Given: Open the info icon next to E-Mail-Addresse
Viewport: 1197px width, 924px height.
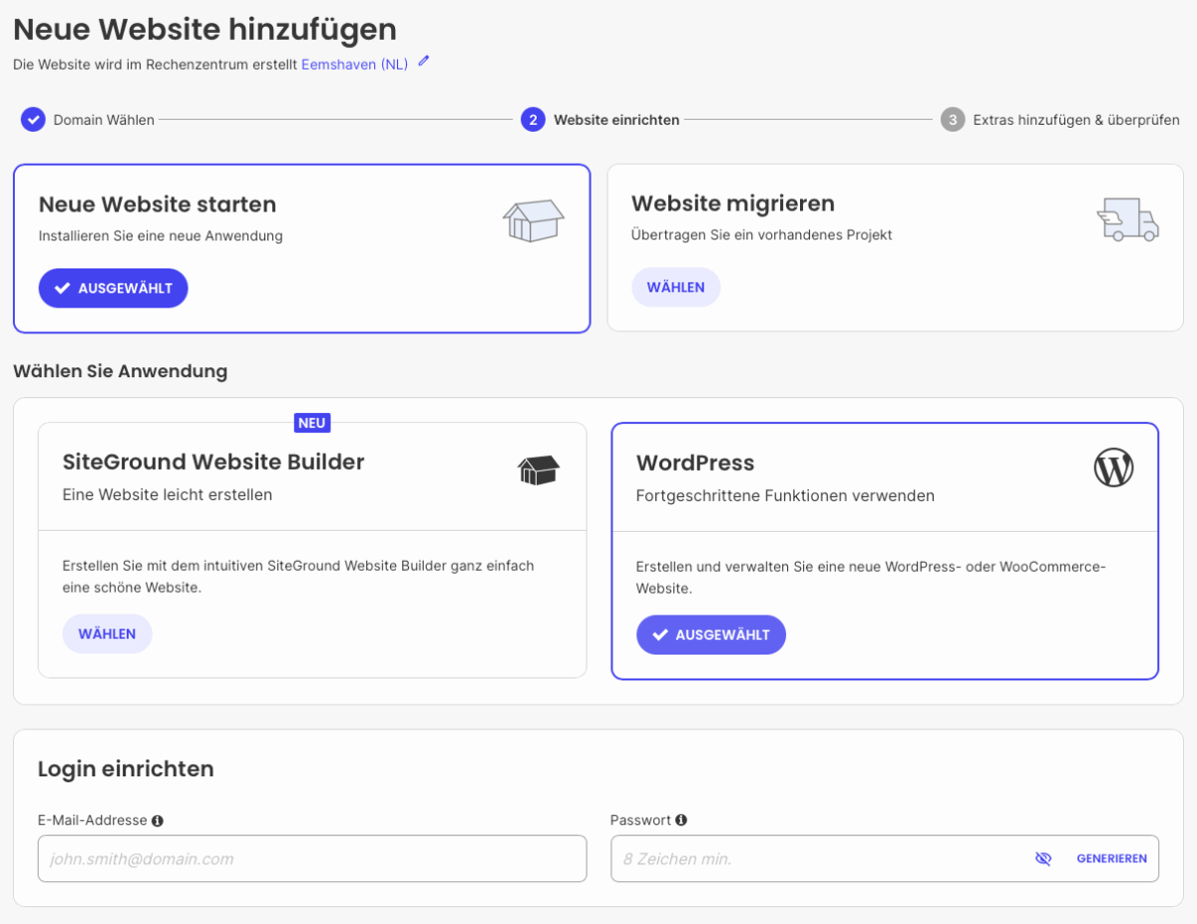Looking at the screenshot, I should point(160,820).
